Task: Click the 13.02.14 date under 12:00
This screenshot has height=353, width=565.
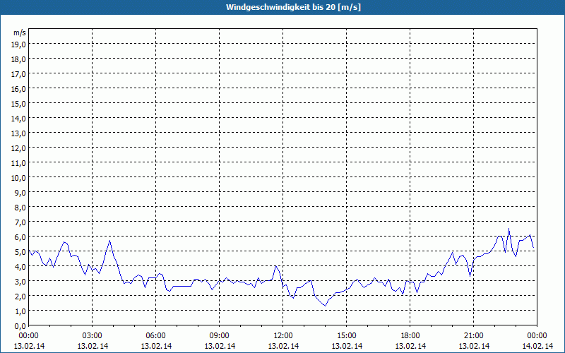Action: (x=283, y=346)
